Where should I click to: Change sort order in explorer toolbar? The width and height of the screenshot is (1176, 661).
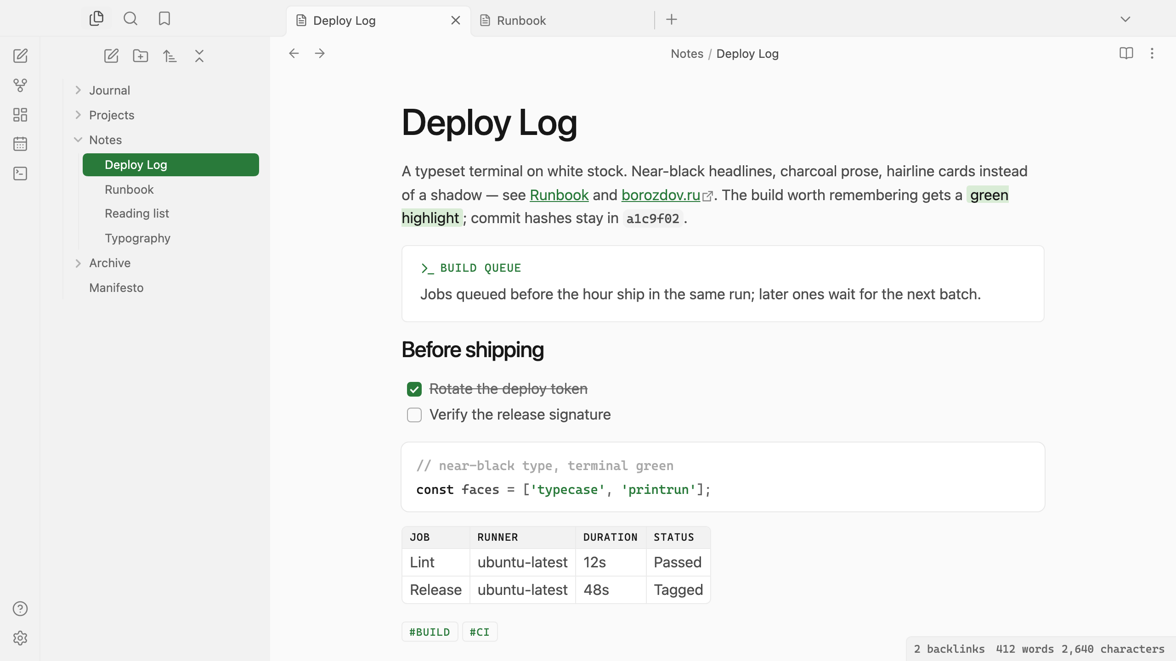(170, 56)
